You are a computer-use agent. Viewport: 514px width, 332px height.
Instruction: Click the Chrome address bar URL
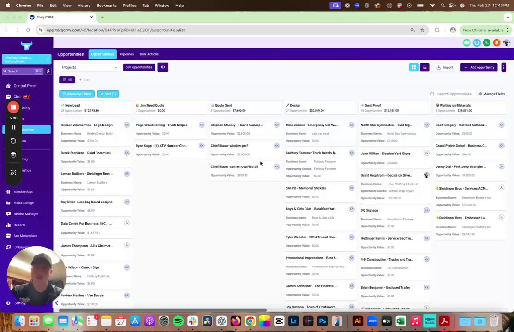[x=115, y=30]
